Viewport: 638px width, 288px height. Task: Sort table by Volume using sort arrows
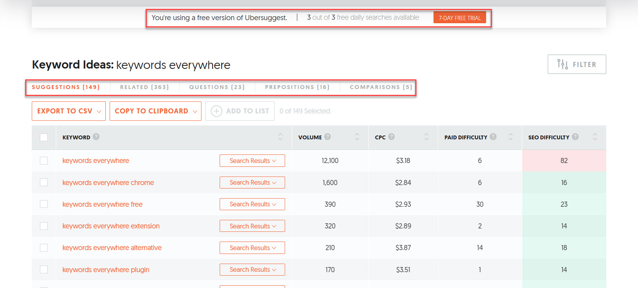click(357, 137)
